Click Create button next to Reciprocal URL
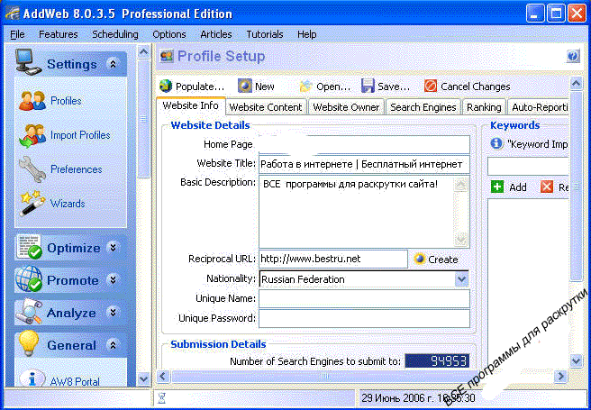 436,260
